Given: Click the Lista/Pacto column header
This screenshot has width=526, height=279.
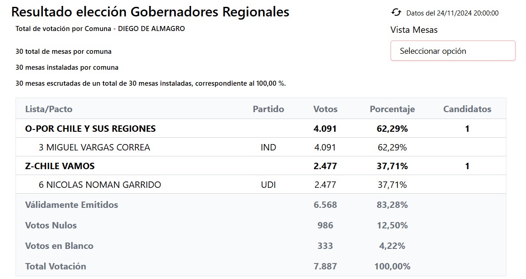Looking at the screenshot, I should 49,109.
